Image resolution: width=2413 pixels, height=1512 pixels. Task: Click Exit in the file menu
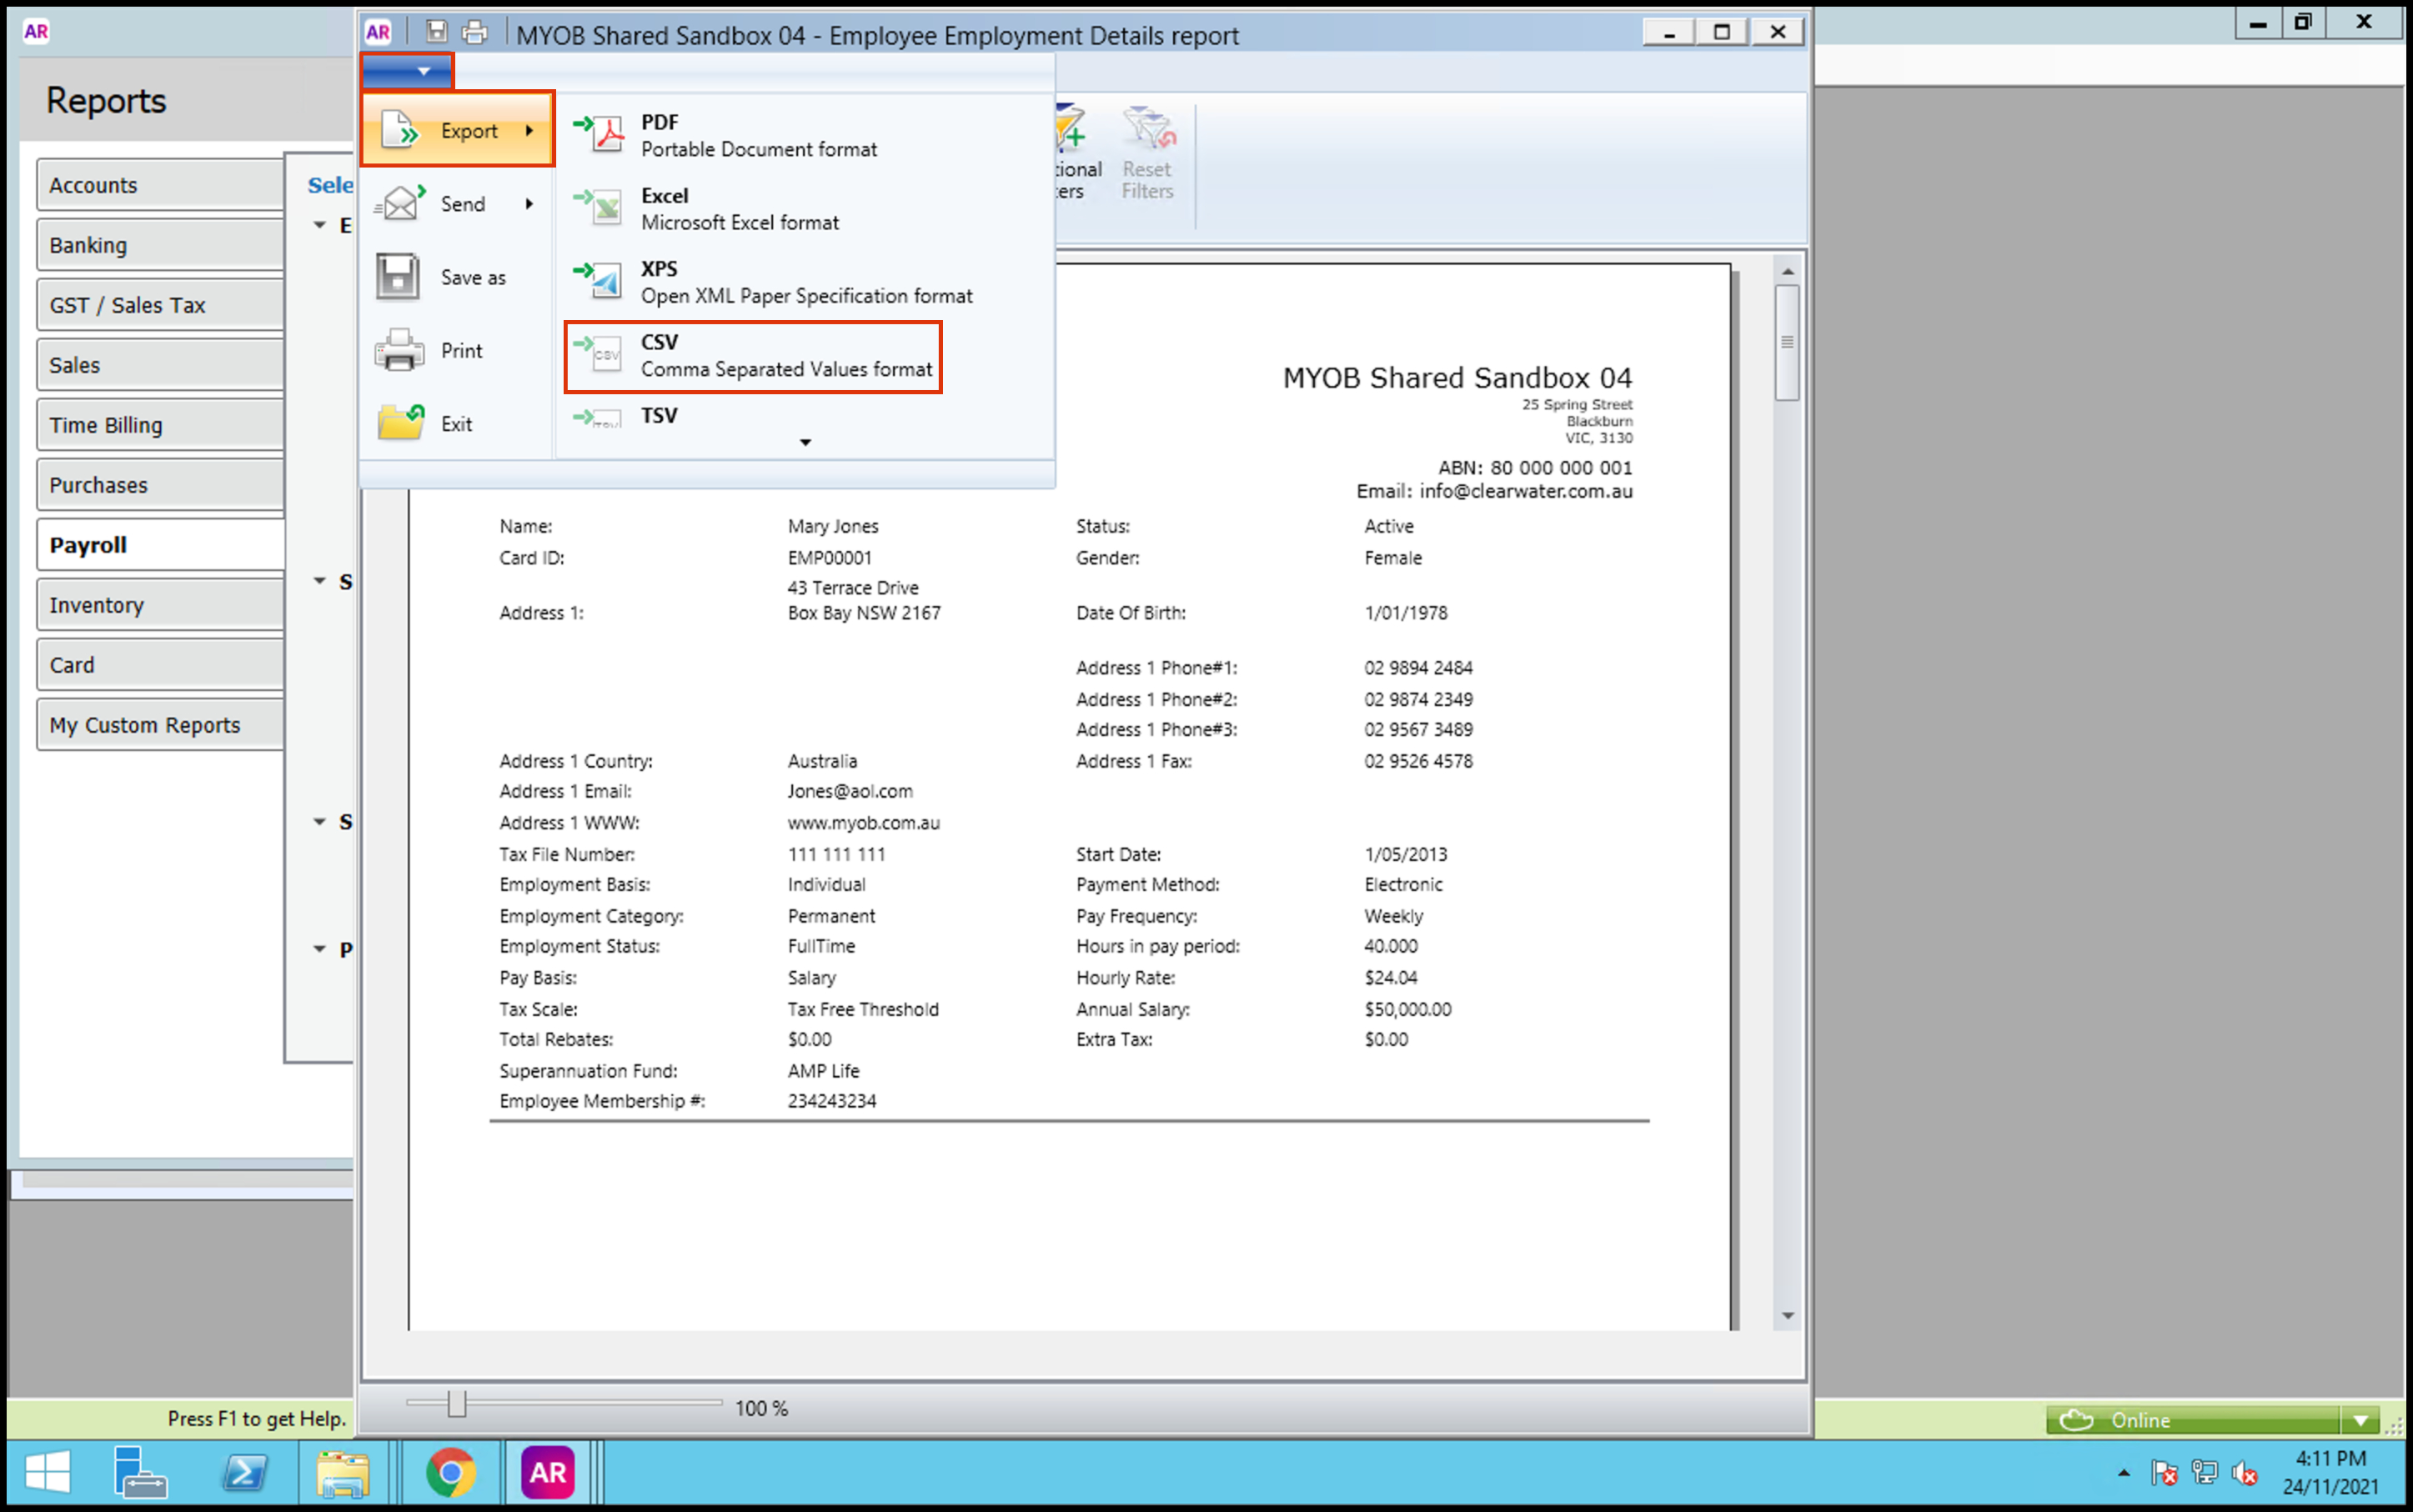pos(457,424)
